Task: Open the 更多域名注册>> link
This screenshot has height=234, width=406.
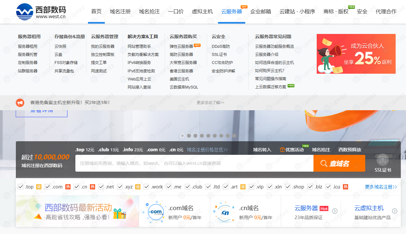Action: (381, 187)
